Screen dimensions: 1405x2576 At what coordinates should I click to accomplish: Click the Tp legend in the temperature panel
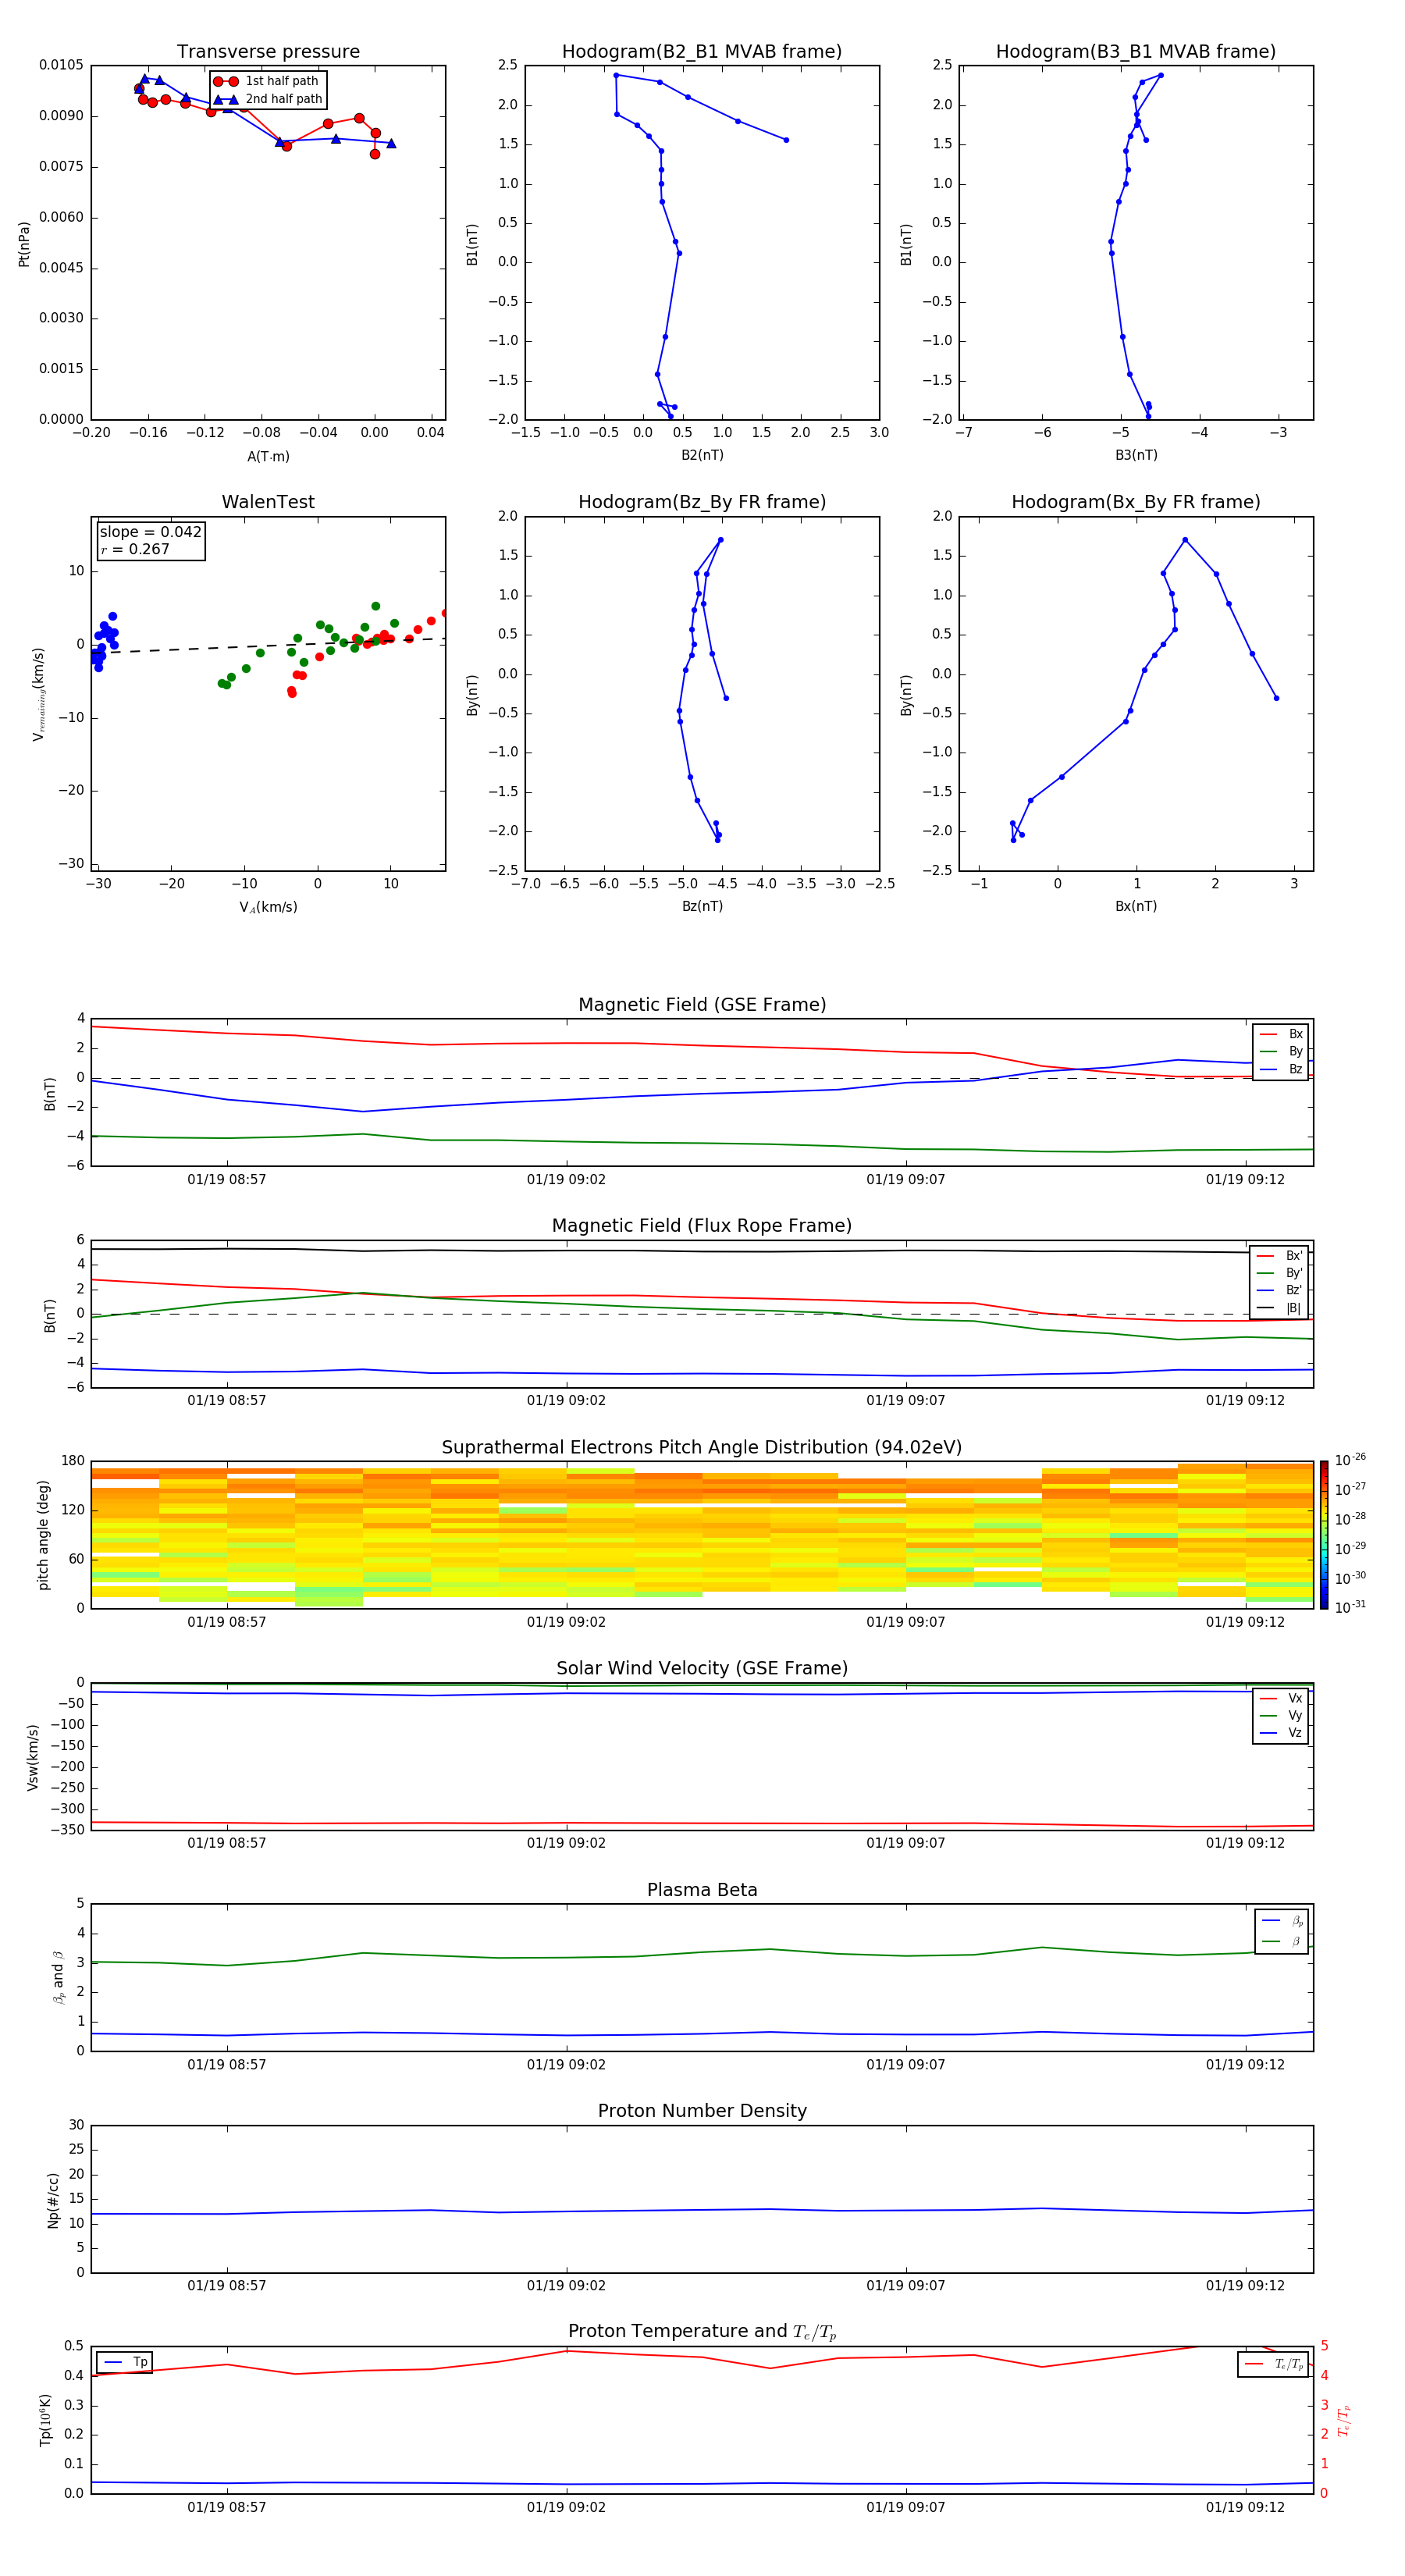pos(125,2362)
